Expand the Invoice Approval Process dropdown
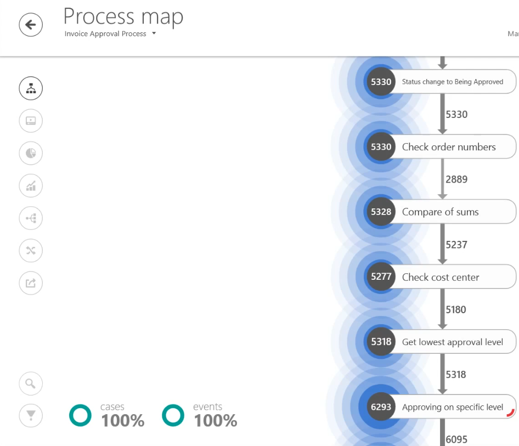 click(154, 33)
